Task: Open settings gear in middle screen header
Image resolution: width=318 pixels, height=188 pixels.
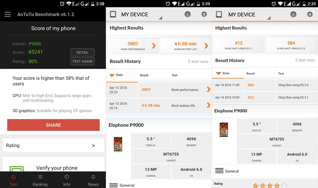Action: [204, 14]
